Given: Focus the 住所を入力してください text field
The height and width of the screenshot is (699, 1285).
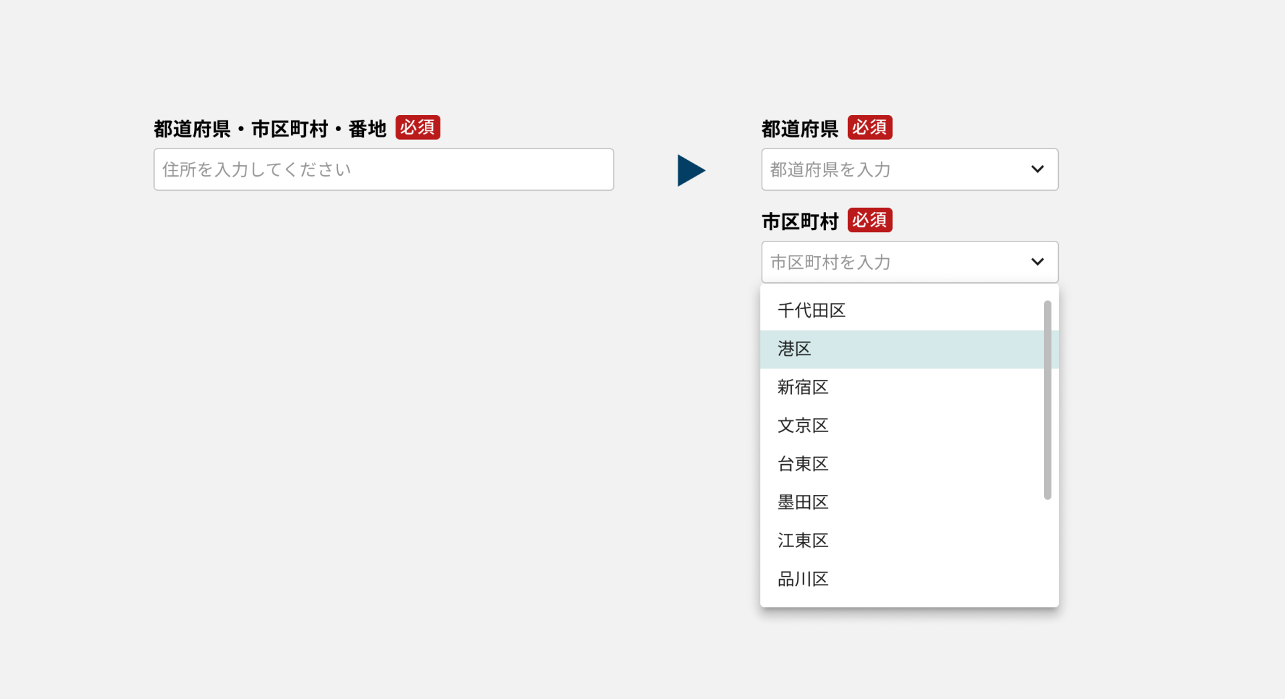Looking at the screenshot, I should [x=383, y=169].
